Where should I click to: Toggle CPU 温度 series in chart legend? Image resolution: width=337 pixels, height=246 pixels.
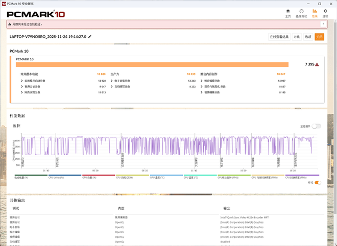191,177
